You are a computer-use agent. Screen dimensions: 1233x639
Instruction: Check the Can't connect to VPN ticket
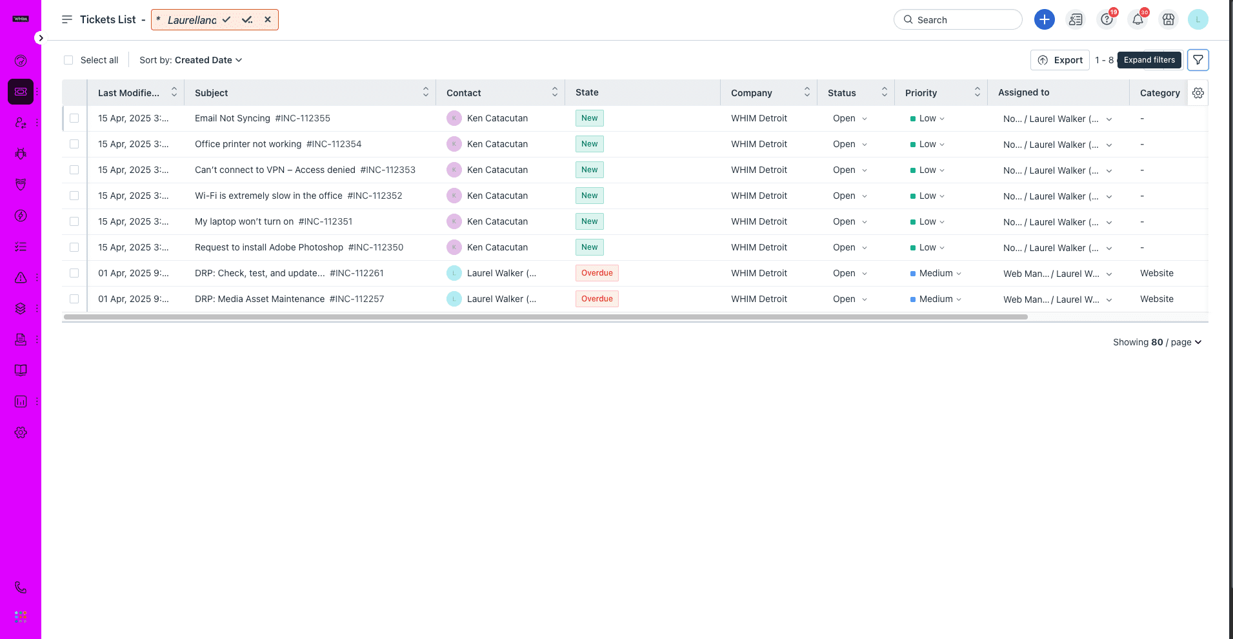pyautogui.click(x=74, y=170)
